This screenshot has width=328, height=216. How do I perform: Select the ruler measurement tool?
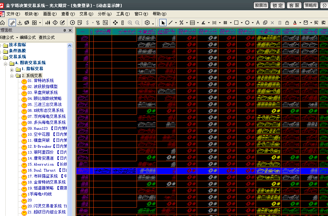(x=12, y=23)
